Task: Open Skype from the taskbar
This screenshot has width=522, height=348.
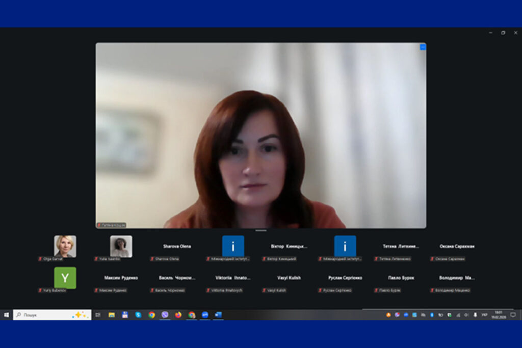Action: tap(138, 315)
